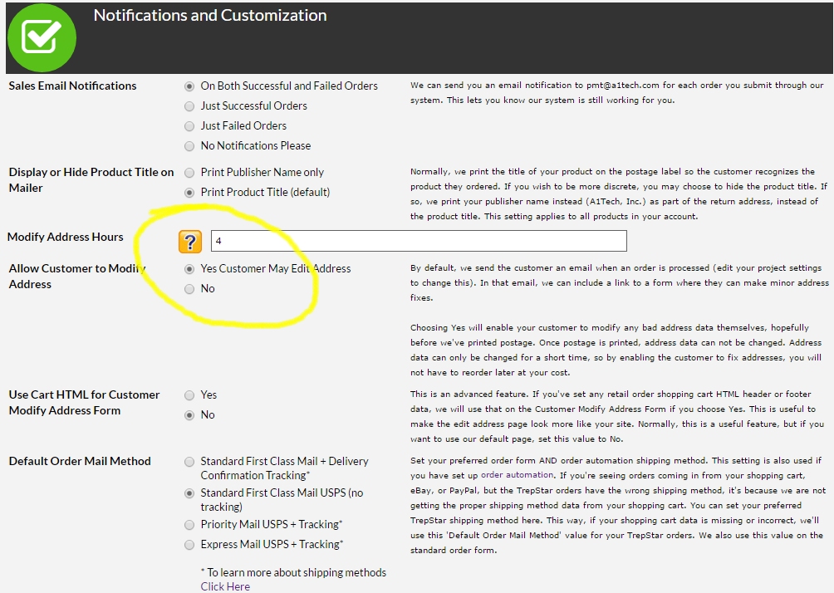Screen dimensions: 834x593
Task: Click the Modify Address Hours label
Action: point(66,237)
